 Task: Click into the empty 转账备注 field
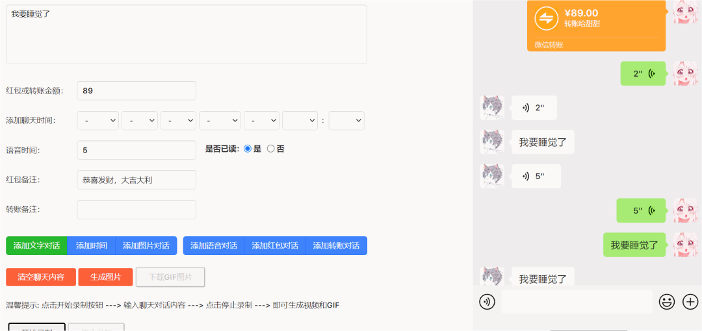(136, 210)
